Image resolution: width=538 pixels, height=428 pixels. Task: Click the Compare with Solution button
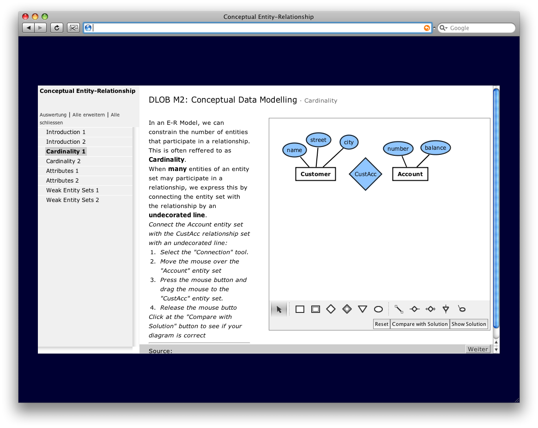[x=420, y=324]
